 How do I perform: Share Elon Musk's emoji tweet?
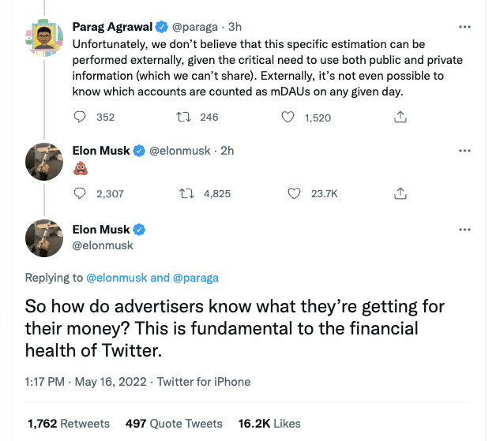[400, 192]
